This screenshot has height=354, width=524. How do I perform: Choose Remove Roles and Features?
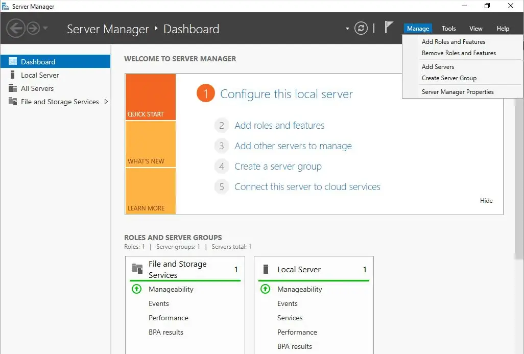tap(459, 53)
